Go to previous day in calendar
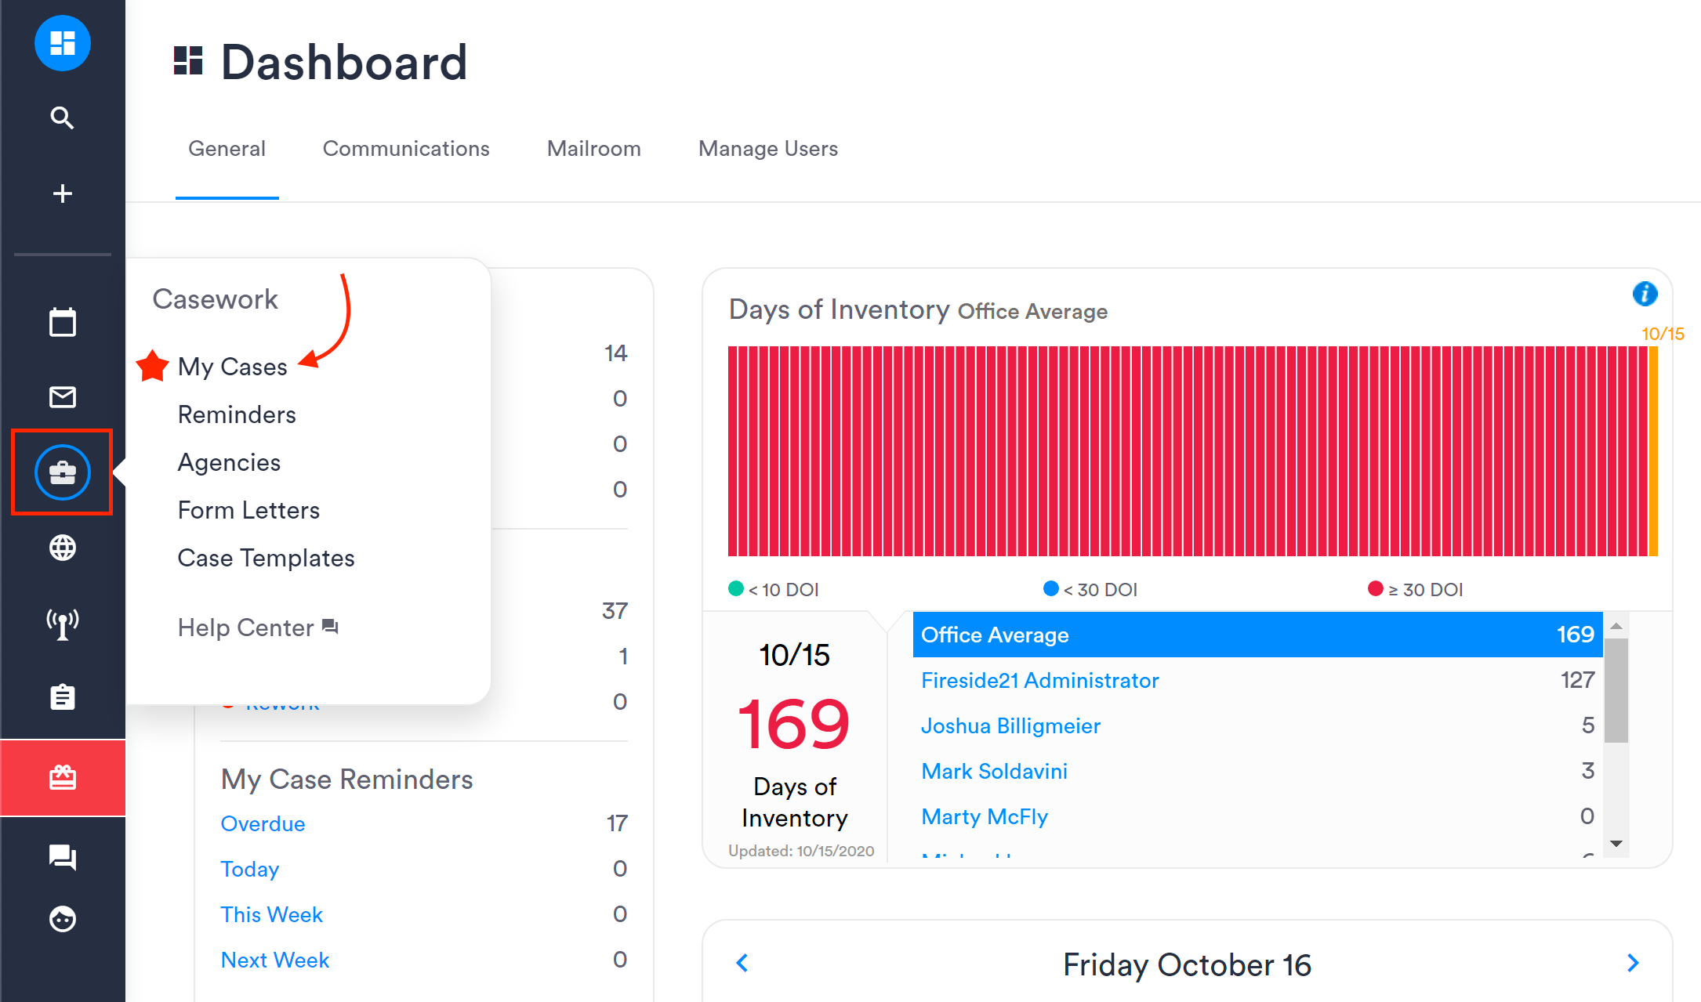This screenshot has height=1002, width=1701. tap(742, 963)
